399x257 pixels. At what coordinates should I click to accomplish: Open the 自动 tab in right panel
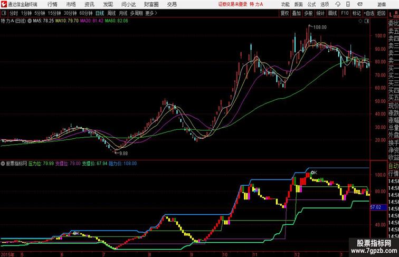(x=393, y=166)
